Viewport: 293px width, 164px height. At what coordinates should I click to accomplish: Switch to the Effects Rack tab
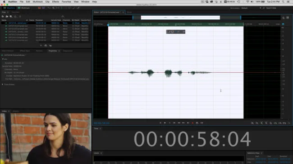(x=25, y=51)
